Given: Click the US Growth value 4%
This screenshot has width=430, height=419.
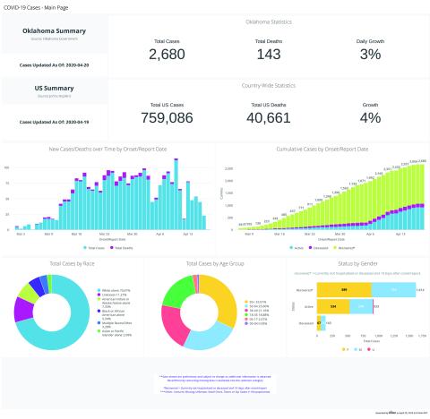Looking at the screenshot, I should coord(370,117).
